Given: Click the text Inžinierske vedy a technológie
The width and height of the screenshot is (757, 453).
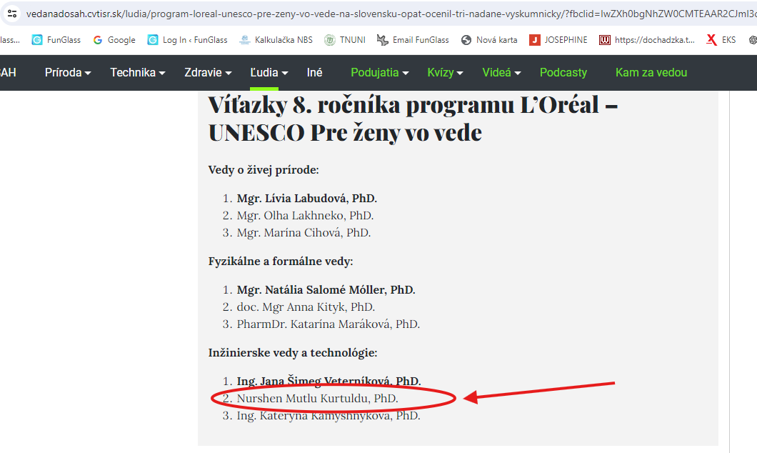Looking at the screenshot, I should click(x=293, y=352).
